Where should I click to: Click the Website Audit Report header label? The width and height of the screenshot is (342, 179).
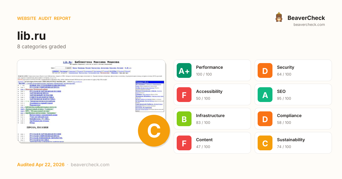point(44,18)
